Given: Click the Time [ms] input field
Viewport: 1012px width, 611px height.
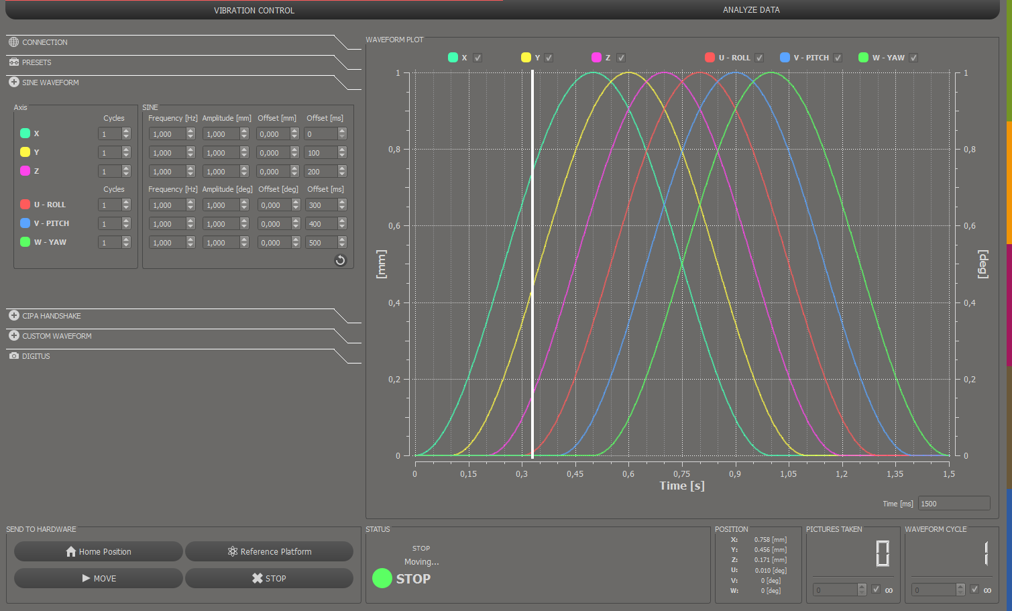Looking at the screenshot, I should pyautogui.click(x=954, y=504).
